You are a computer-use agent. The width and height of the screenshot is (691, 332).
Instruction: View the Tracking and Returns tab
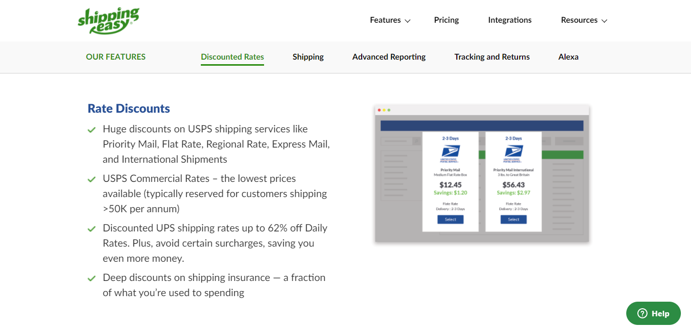click(492, 57)
